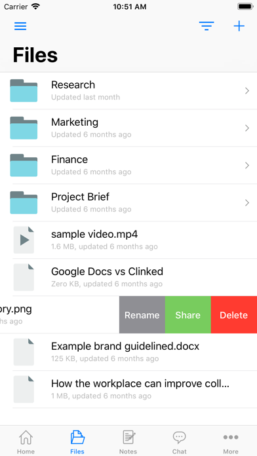The height and width of the screenshot is (456, 257).
Task: Tap the Example brand guidelined.docx file icon
Action: click(x=24, y=352)
